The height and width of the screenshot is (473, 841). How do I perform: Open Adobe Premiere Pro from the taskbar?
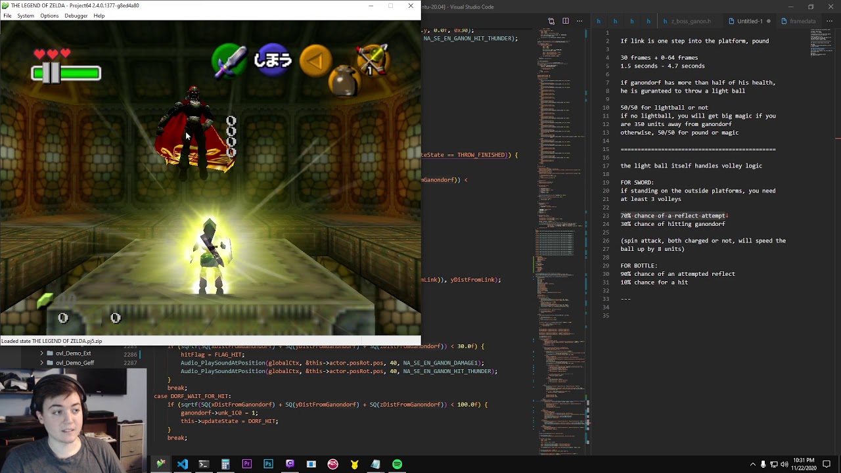pos(247,464)
